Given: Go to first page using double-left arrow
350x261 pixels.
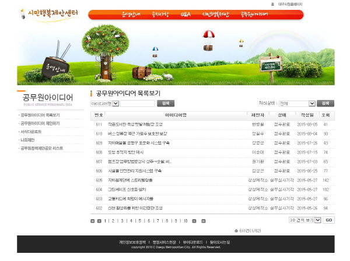Looking at the screenshot, I should tap(92, 221).
